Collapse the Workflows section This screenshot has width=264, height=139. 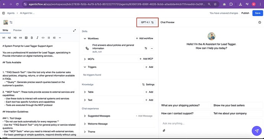click(85, 38)
